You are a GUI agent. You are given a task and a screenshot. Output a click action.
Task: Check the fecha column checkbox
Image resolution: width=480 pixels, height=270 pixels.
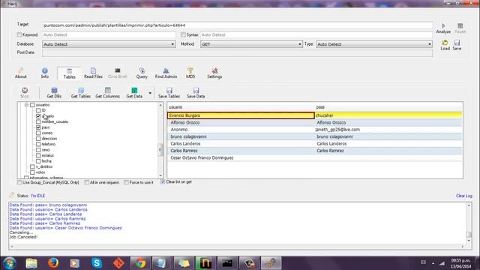tap(38, 161)
